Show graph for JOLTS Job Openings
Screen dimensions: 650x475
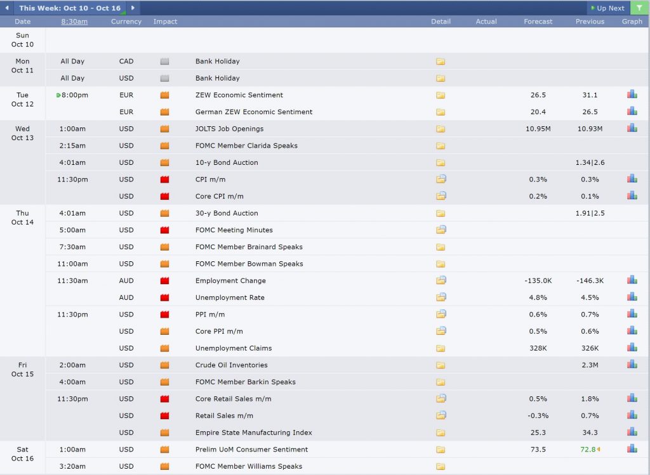pos(632,128)
